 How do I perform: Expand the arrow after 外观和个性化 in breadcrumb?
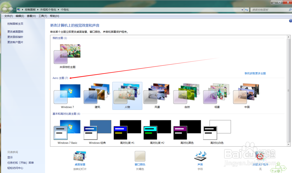coord(58,10)
